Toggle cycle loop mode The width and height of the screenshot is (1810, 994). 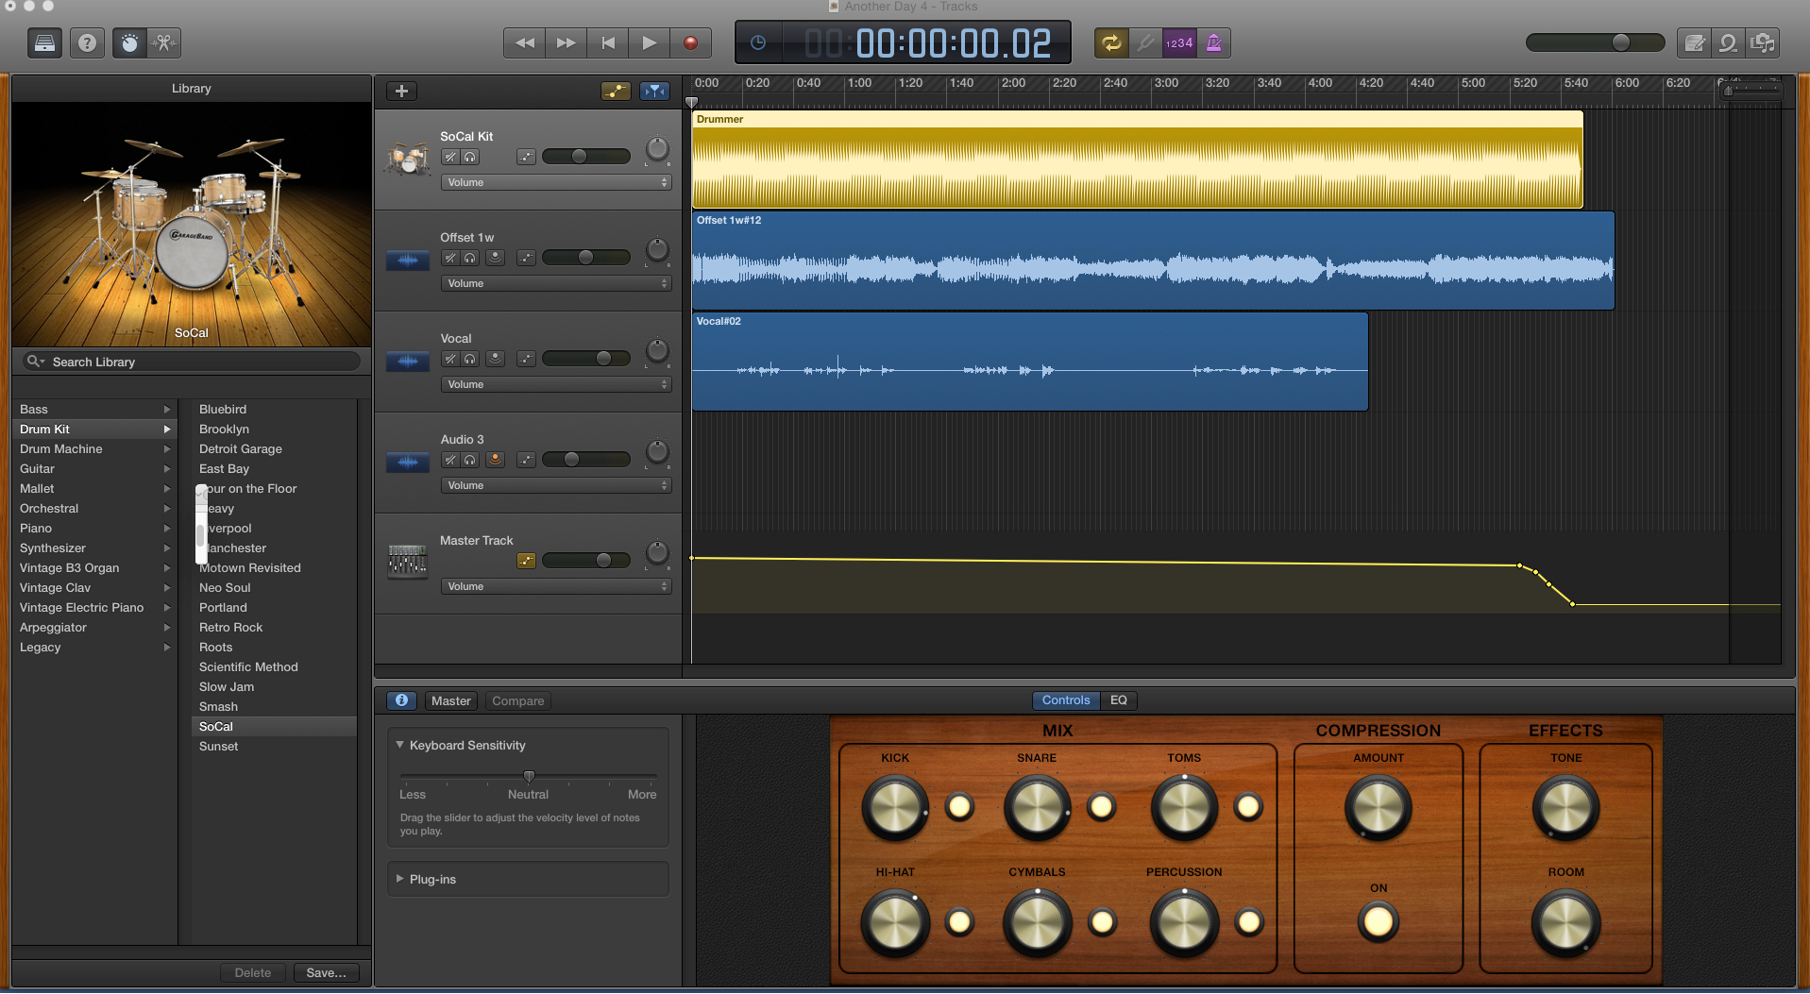1111,43
